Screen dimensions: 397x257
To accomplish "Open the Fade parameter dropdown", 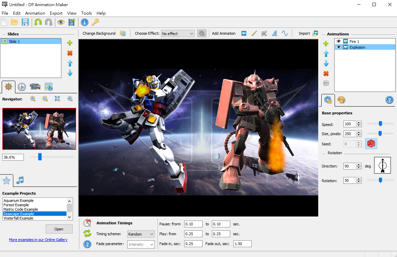I will 141,244.
